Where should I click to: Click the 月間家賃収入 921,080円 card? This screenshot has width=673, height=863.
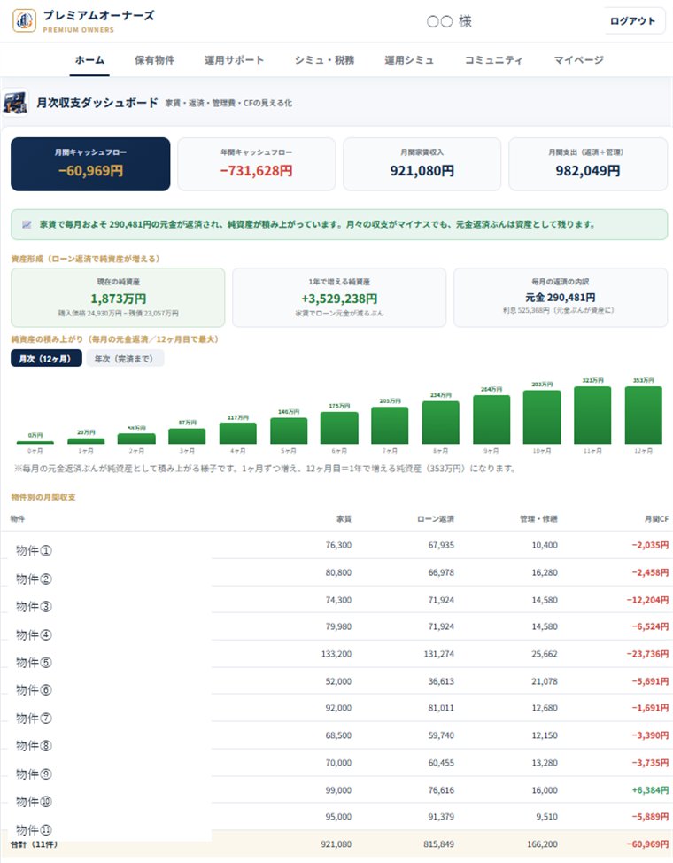[x=422, y=164]
